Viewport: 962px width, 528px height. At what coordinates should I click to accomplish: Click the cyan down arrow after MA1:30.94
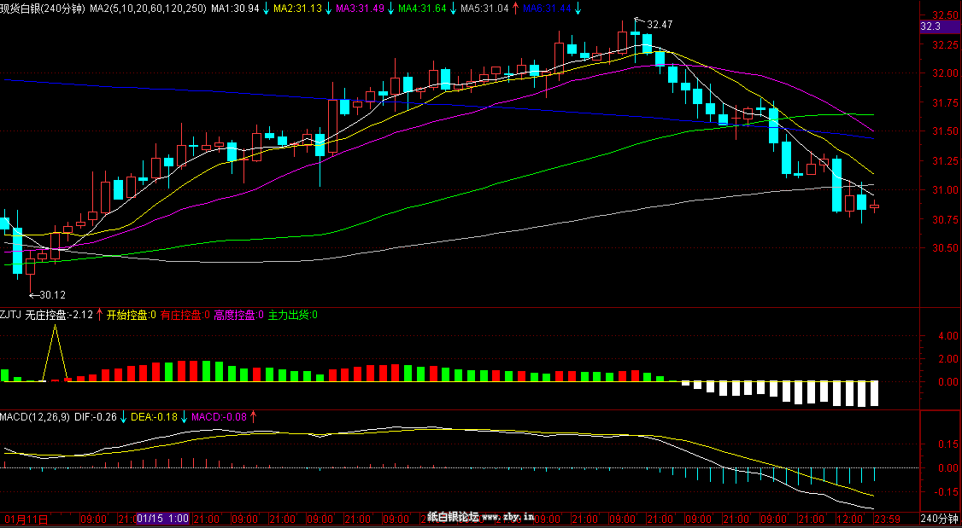point(267,9)
